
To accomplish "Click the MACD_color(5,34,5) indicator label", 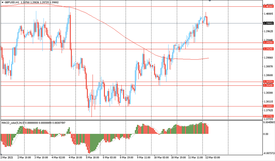I will 13,123.
